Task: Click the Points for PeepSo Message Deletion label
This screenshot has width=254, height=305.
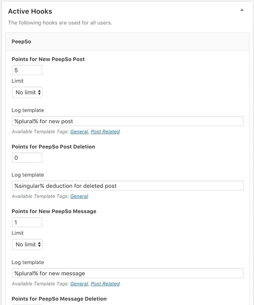Action: tap(59, 299)
